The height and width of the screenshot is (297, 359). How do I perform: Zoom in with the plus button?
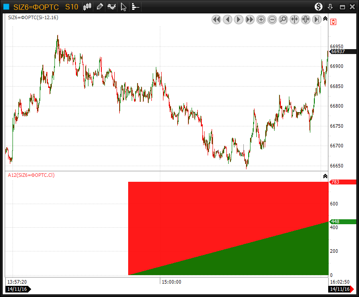point(261,19)
